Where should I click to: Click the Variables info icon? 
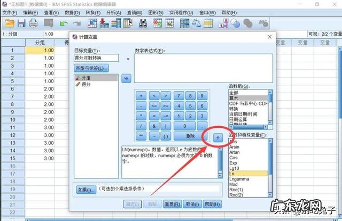tap(116, 23)
